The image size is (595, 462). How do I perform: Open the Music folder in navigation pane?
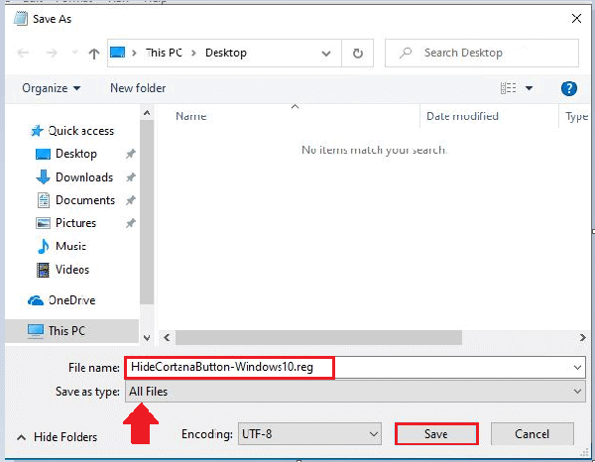click(x=70, y=246)
